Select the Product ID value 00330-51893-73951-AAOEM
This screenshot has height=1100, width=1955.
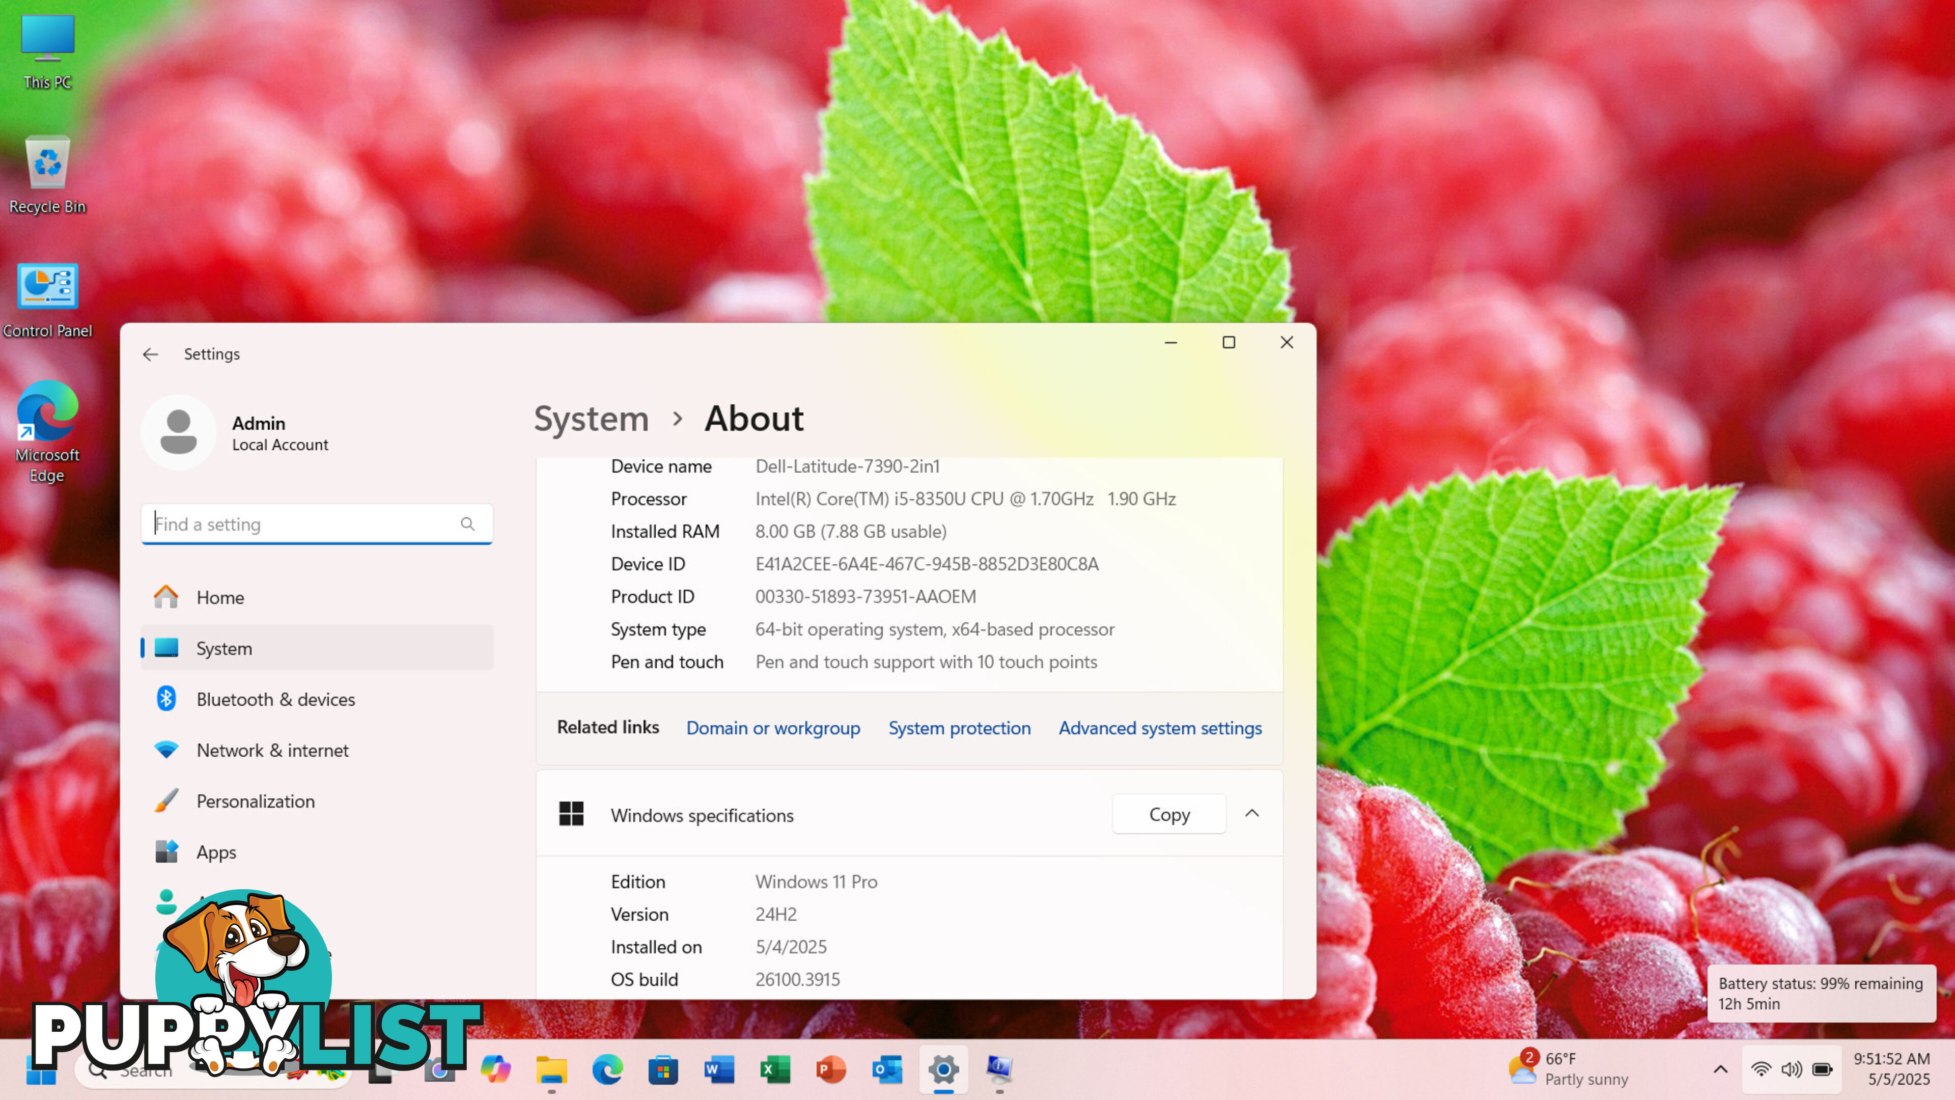(x=865, y=597)
